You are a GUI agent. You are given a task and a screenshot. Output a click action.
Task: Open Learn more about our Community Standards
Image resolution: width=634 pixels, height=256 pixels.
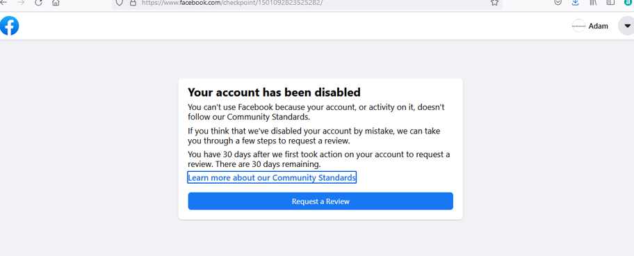272,177
